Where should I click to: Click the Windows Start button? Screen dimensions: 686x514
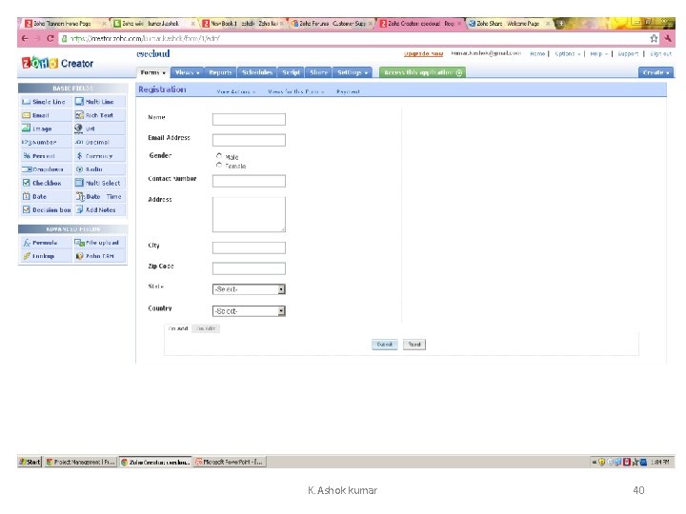30,462
